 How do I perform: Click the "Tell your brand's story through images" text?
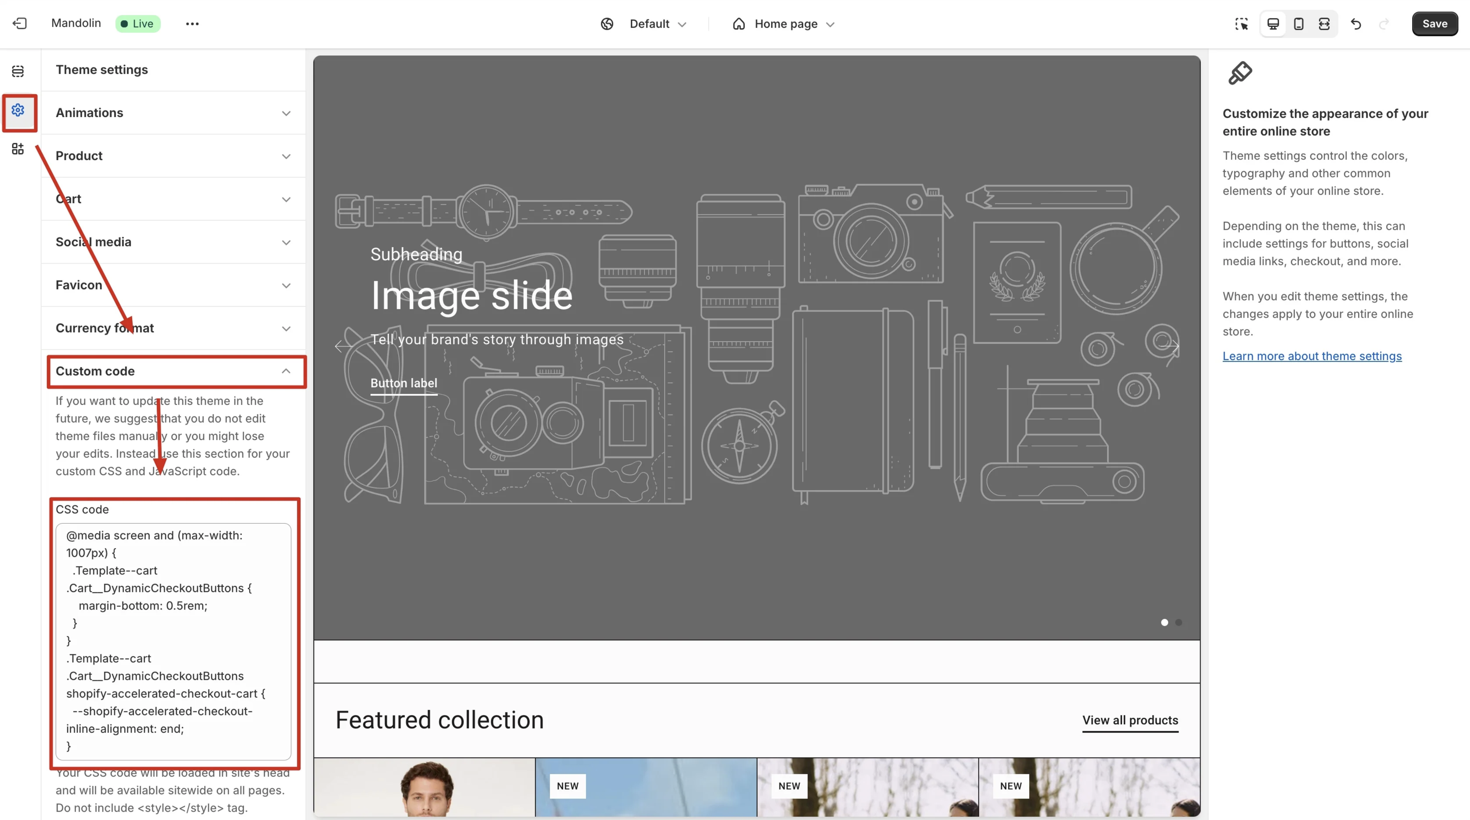click(497, 340)
